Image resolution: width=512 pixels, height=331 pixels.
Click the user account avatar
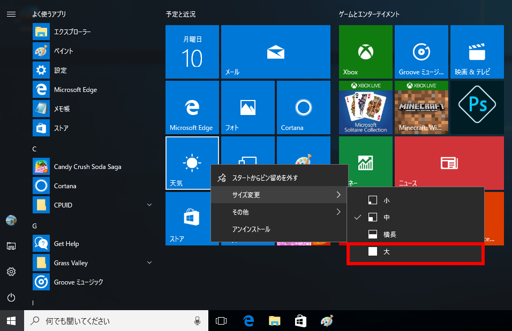[x=11, y=220]
